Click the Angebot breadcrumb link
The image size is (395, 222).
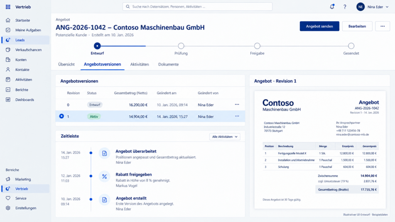coord(63,19)
